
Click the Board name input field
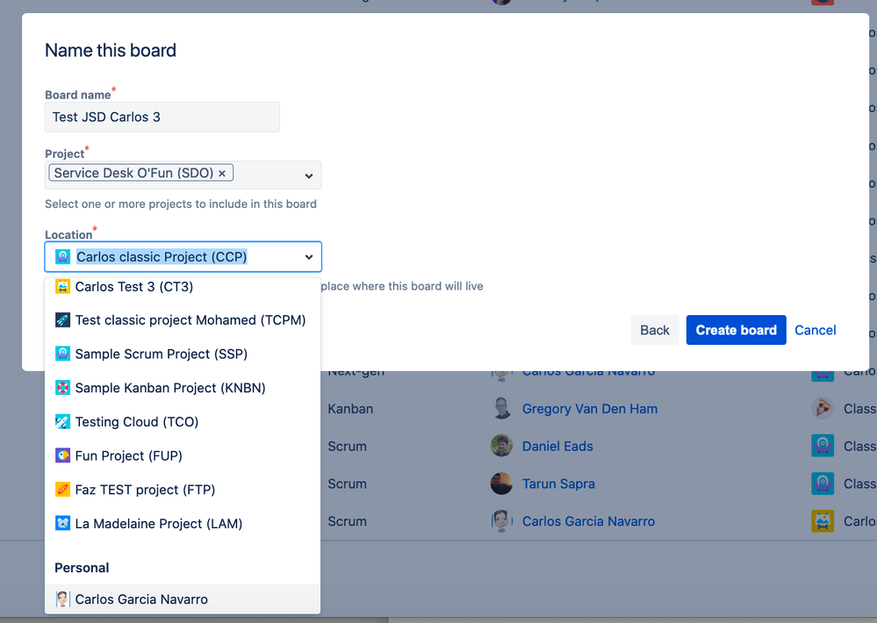point(162,117)
